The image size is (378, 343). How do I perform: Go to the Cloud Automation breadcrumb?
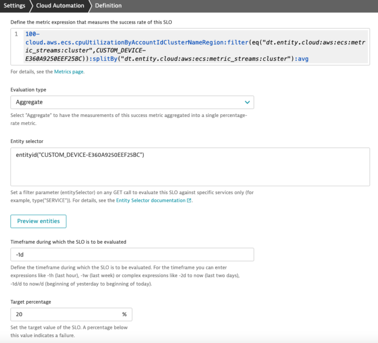(x=60, y=5)
